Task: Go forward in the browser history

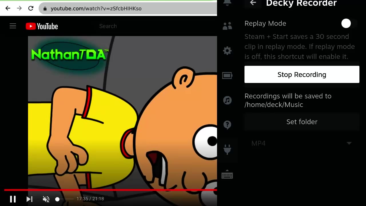Action: coord(19,9)
